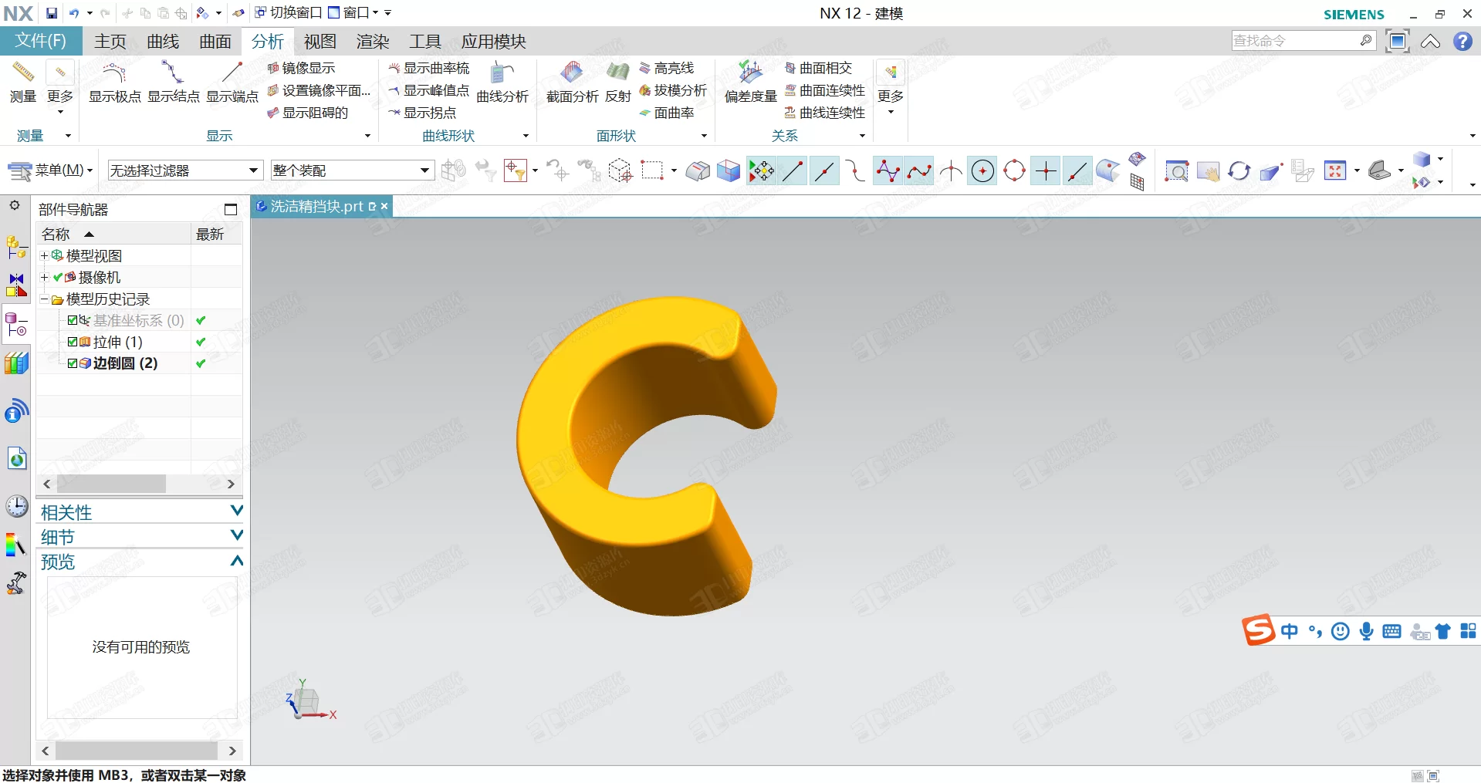This screenshot has height=783, width=1481.
Task: Click the 显示极点 (Show Poles) icon
Action: 114,81
